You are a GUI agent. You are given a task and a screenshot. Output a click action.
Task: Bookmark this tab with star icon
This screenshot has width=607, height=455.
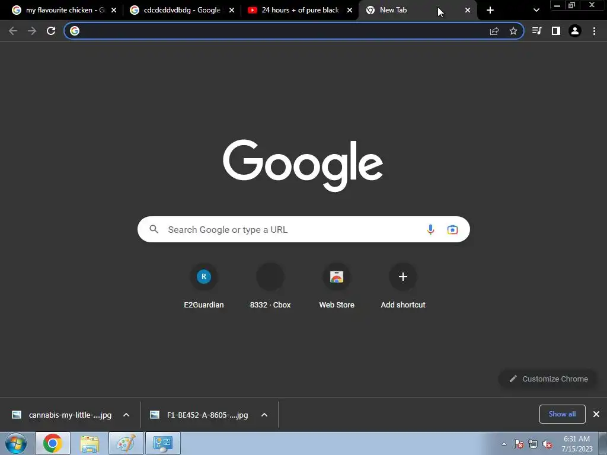click(513, 31)
